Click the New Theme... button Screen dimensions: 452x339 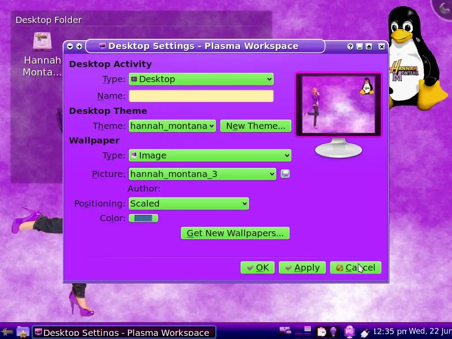pyautogui.click(x=256, y=126)
